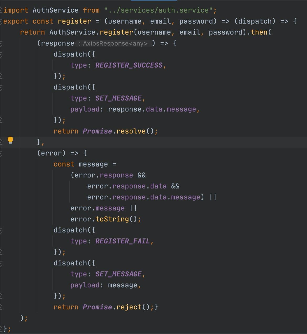The image size is (307, 334).
Task: Collapse the dispatch block containing REGISTER_FAIL
Action: tap(1, 230)
